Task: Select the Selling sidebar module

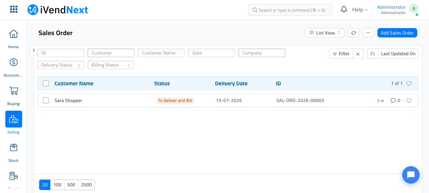Action: point(14,119)
